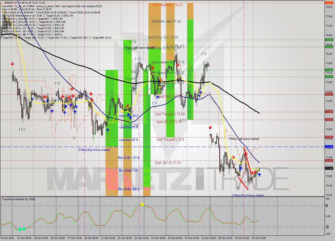The image size is (335, 241).
Task: Click the 'Buy Entry -88.6' label
Action: tap(129, 189)
